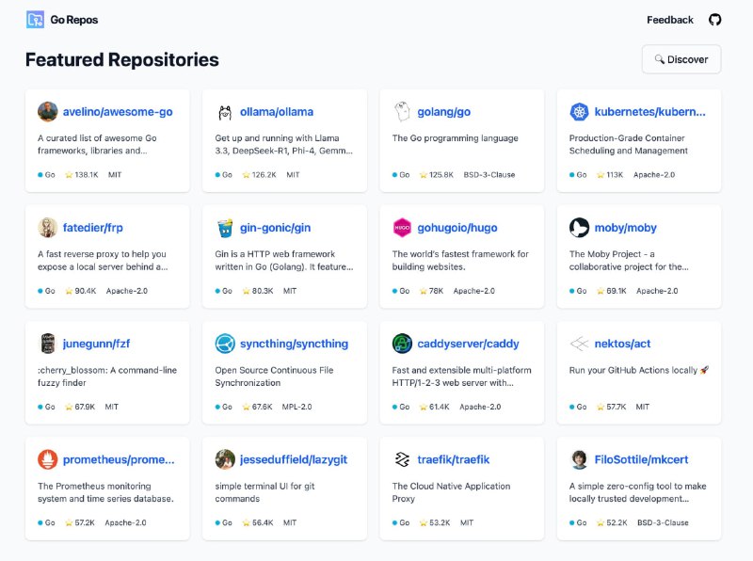Screen dimensions: 753x561
Task: Click the "Run your GitHub Actions locally" description
Action: [x=639, y=370]
